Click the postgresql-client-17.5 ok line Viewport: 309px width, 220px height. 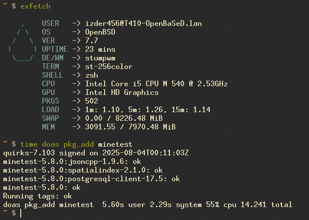92,179
